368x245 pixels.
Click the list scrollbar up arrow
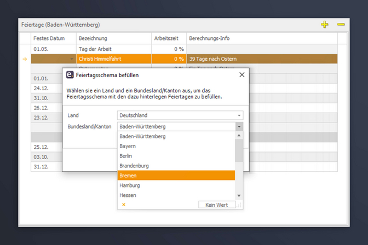point(239,135)
